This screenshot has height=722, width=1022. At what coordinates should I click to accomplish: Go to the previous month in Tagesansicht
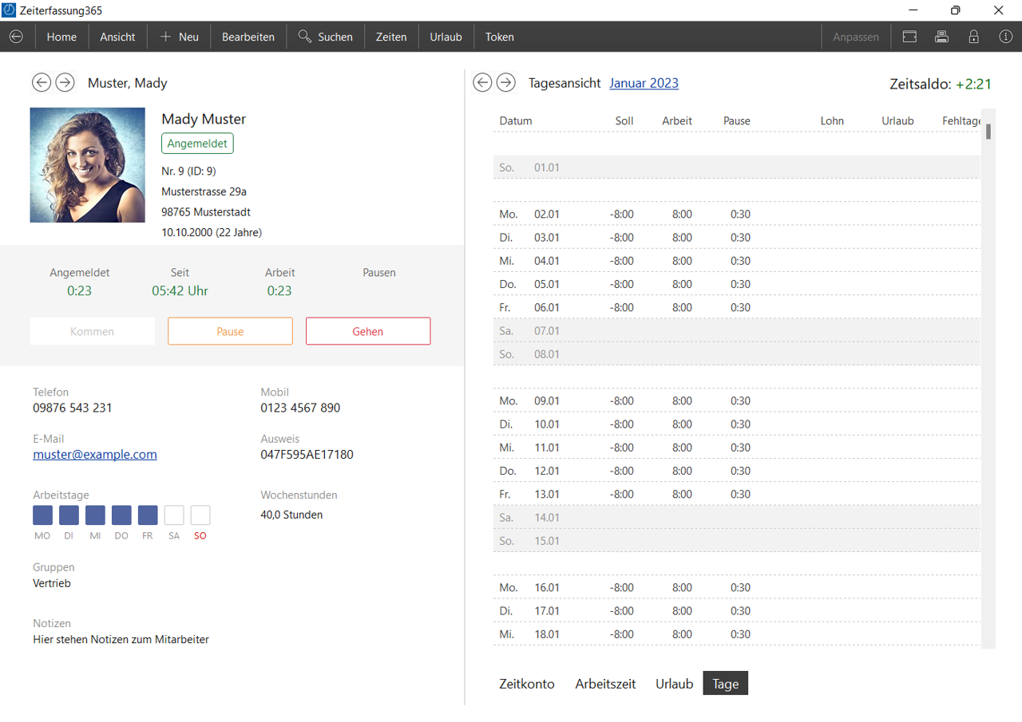click(482, 82)
